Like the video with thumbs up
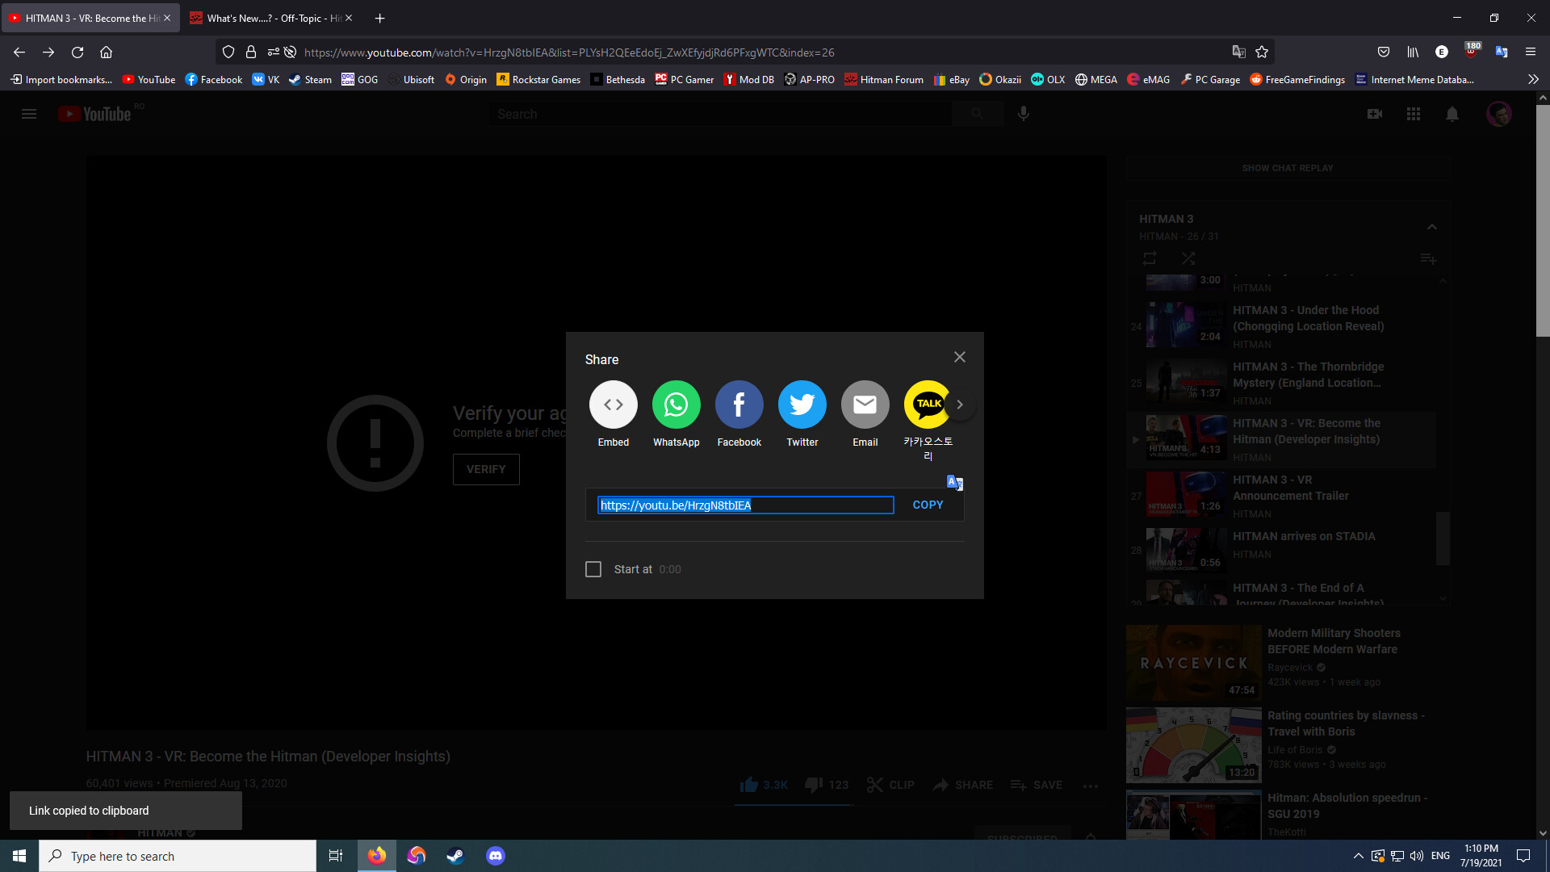Viewport: 1550px width, 872px height. (x=764, y=785)
